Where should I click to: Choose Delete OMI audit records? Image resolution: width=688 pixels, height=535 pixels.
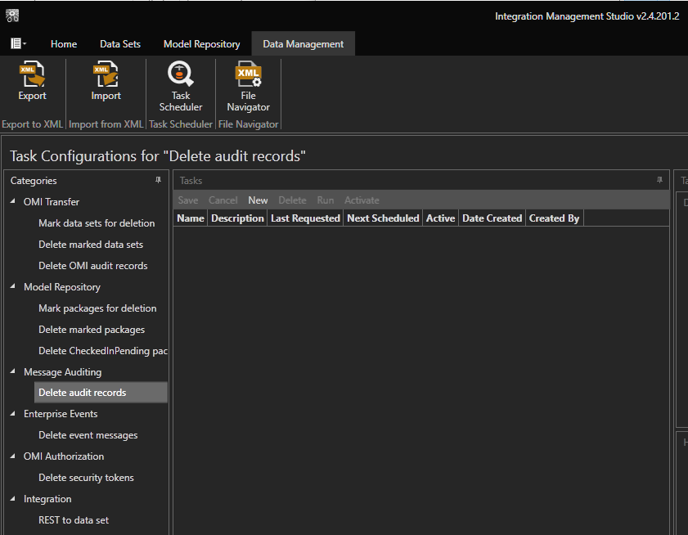[93, 266]
